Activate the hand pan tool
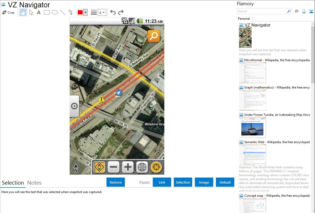315x213 pixels. coord(23,12)
